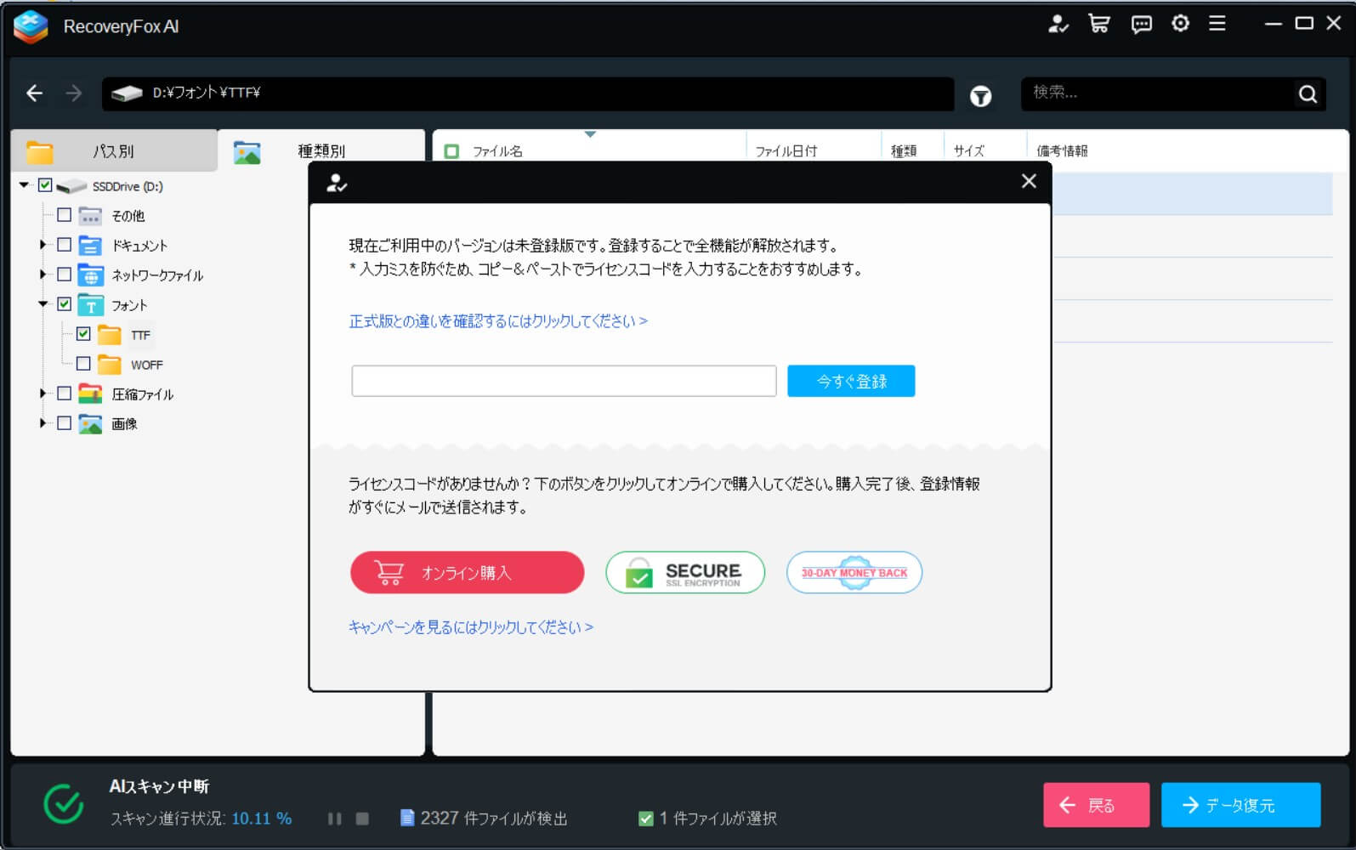Click the license code input field
Screen dimensions: 1356x850
click(564, 381)
